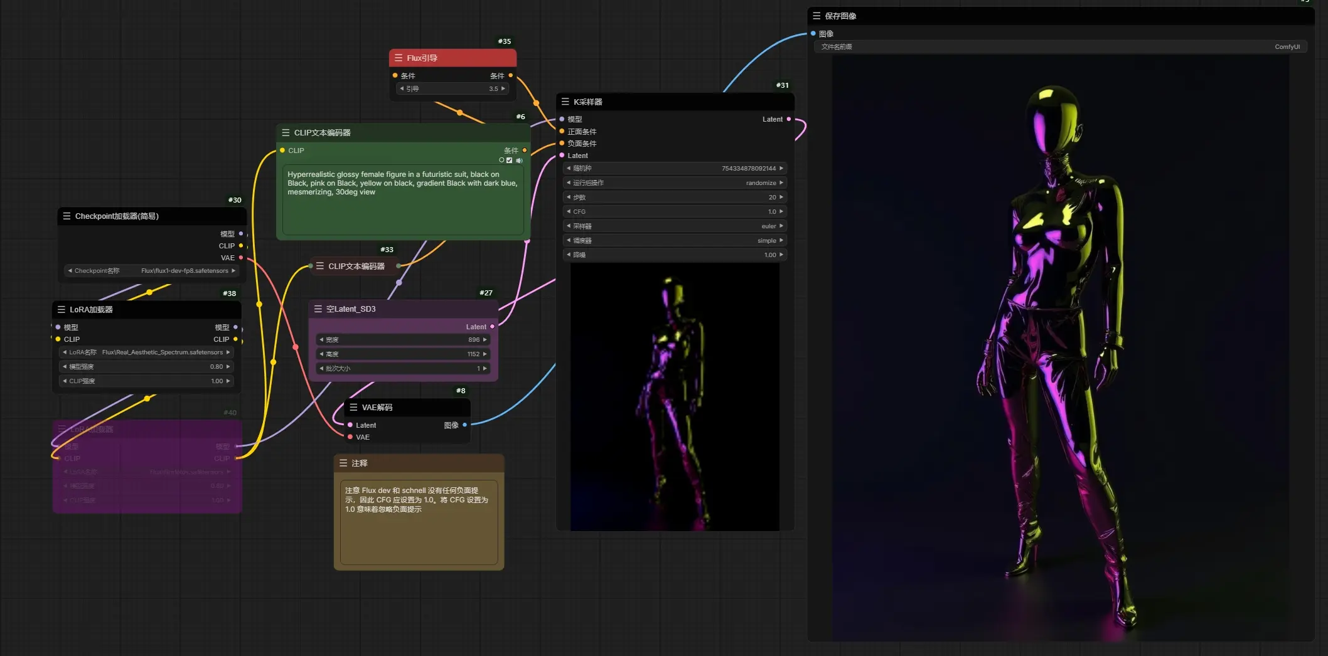
Task: Click the preview thumbnail in K采样器
Action: pos(675,397)
